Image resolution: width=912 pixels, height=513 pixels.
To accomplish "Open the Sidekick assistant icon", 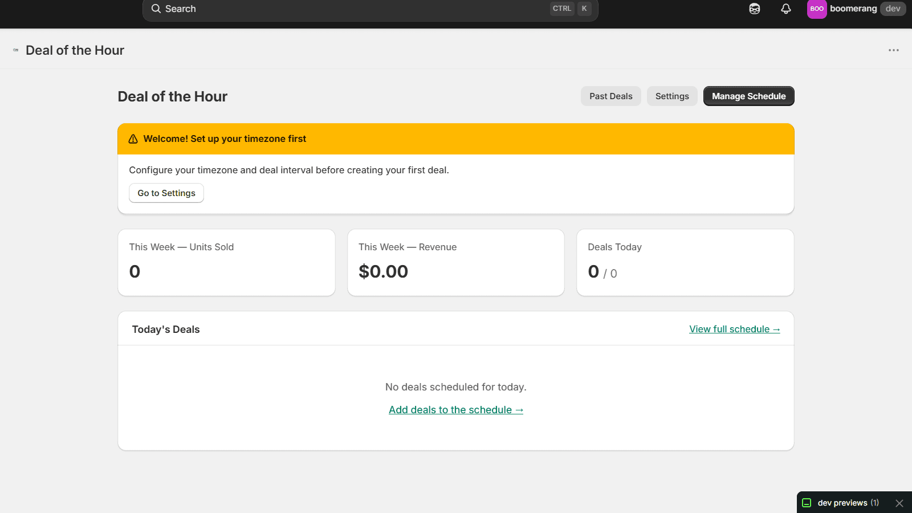I will [755, 9].
